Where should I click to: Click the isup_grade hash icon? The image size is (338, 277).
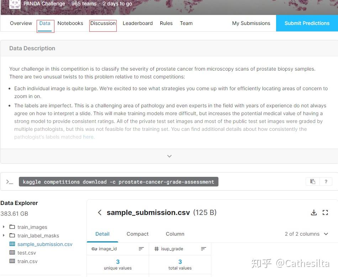coord(157,249)
